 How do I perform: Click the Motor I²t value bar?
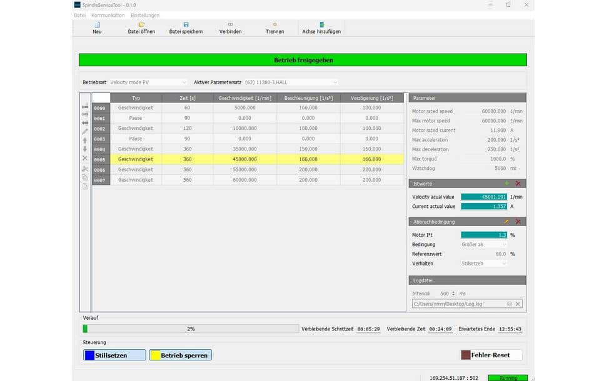tap(484, 235)
